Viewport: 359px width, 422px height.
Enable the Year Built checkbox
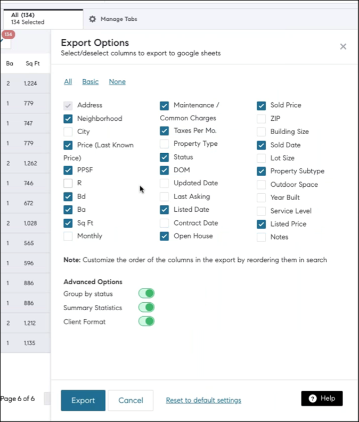261,197
